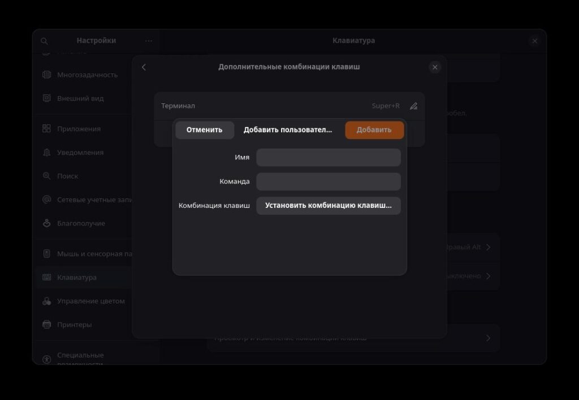579x400 pixels.
Task: Click the search icon in Settings header
Action: (x=45, y=41)
